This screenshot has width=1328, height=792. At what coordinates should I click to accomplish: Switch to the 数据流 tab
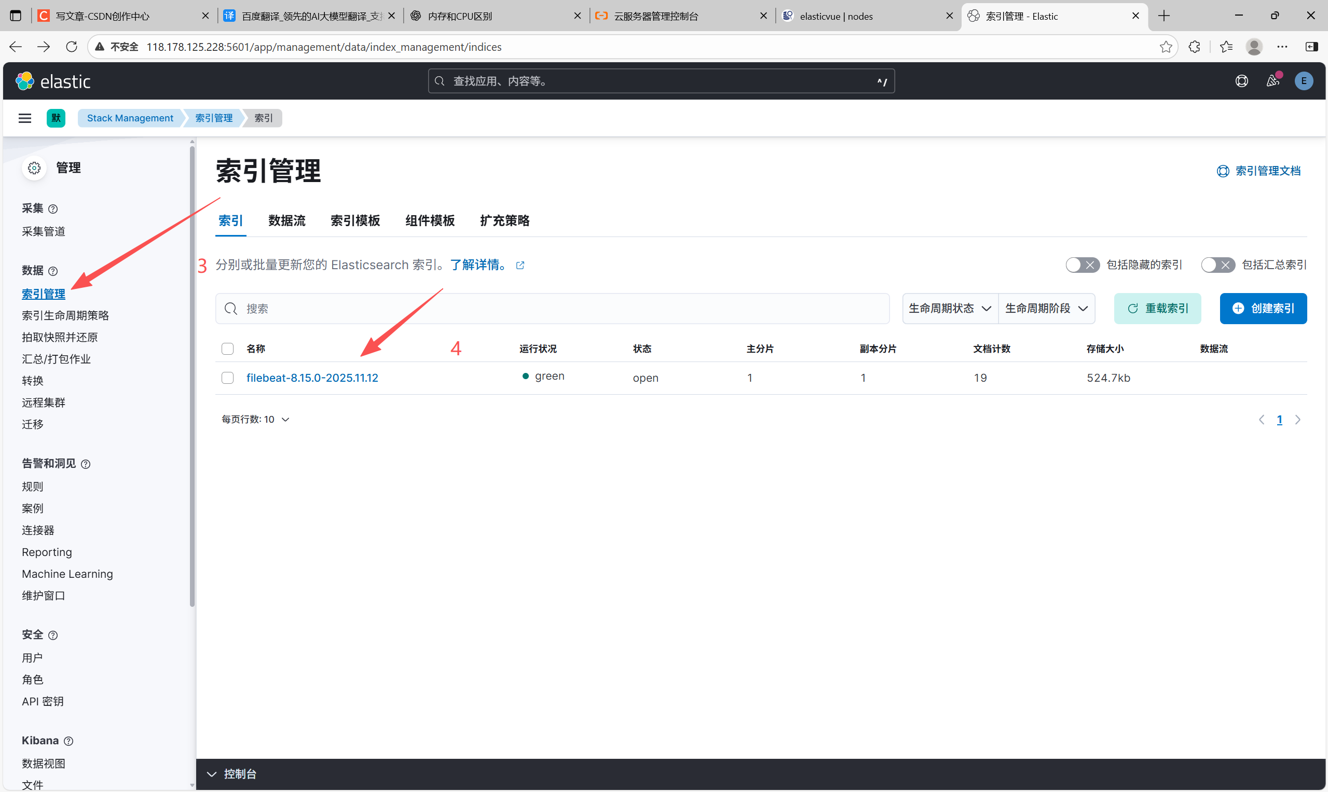(287, 220)
